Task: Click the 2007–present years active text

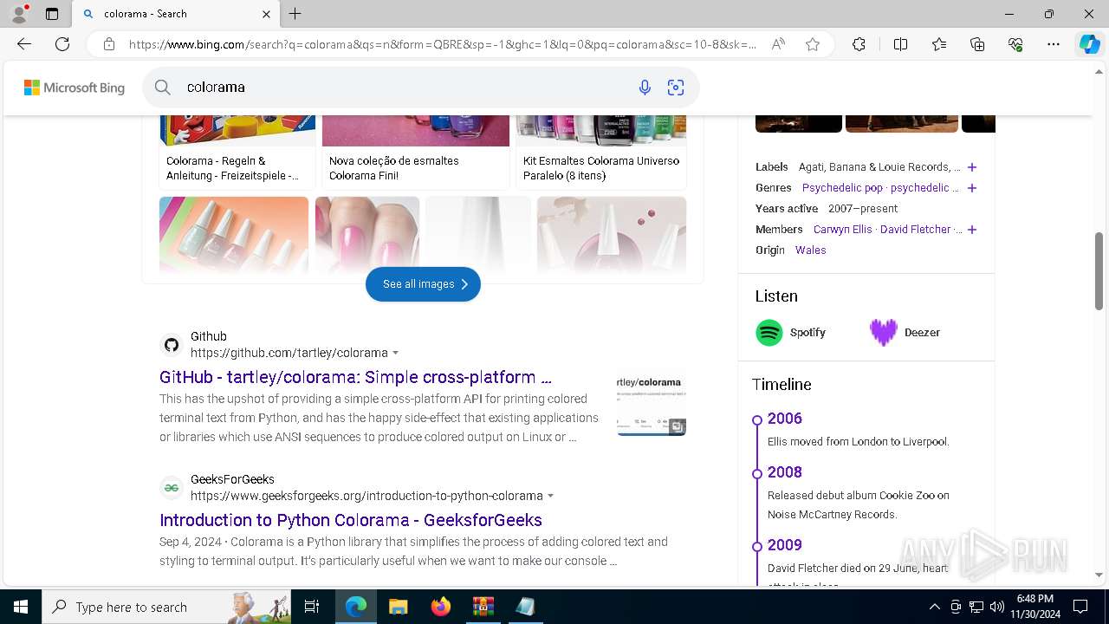Action: 863,208
